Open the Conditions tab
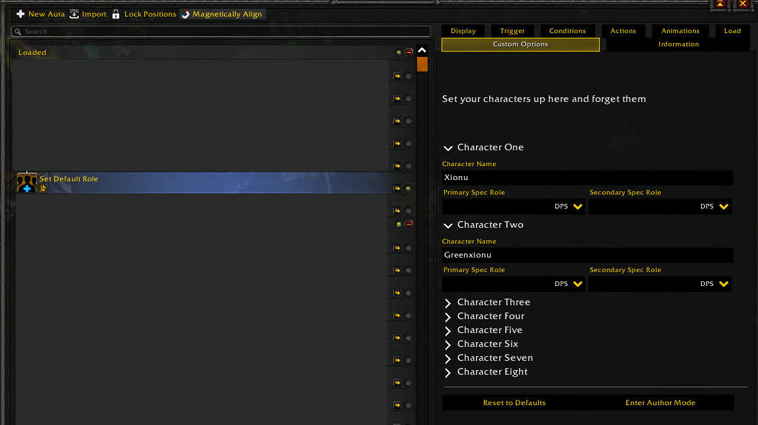The width and height of the screenshot is (758, 425). click(567, 30)
